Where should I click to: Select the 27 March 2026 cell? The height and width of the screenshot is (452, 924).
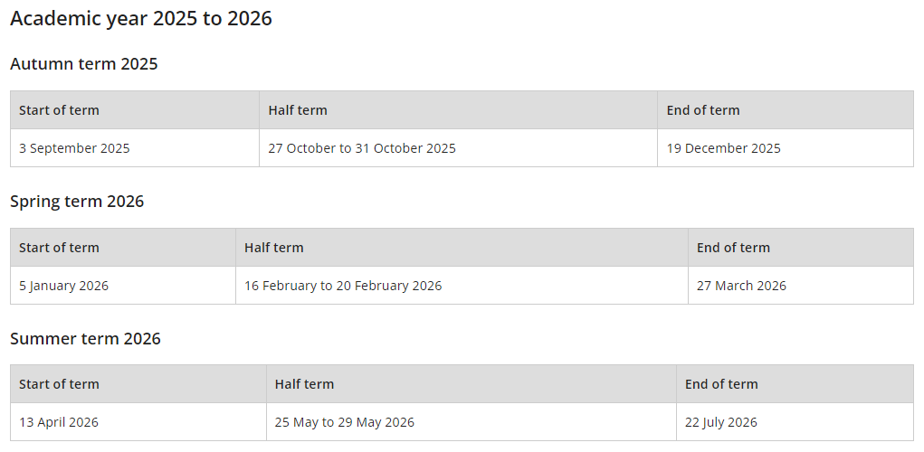point(801,286)
